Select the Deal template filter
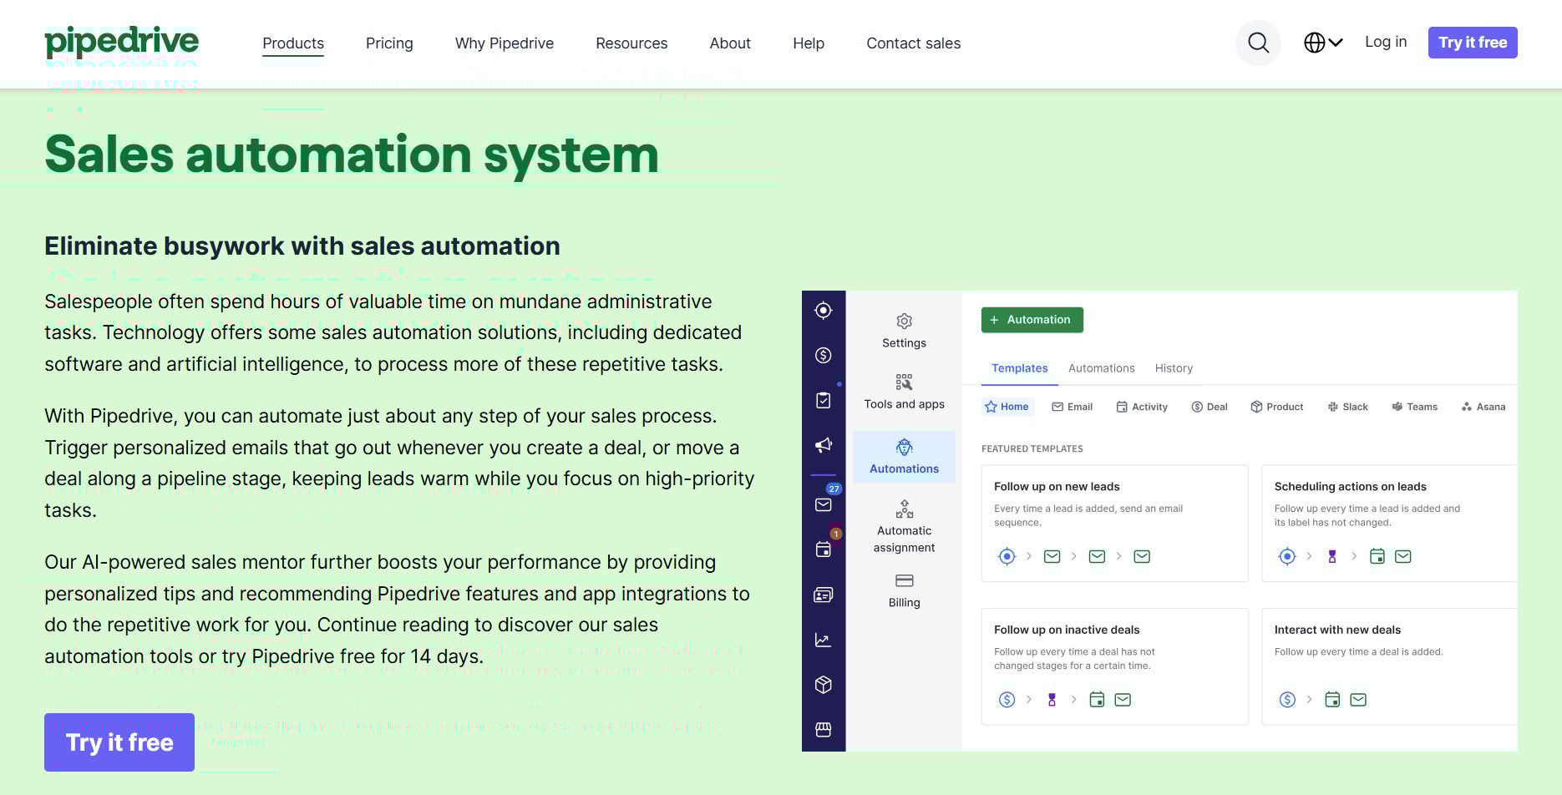1562x795 pixels. pos(1210,407)
